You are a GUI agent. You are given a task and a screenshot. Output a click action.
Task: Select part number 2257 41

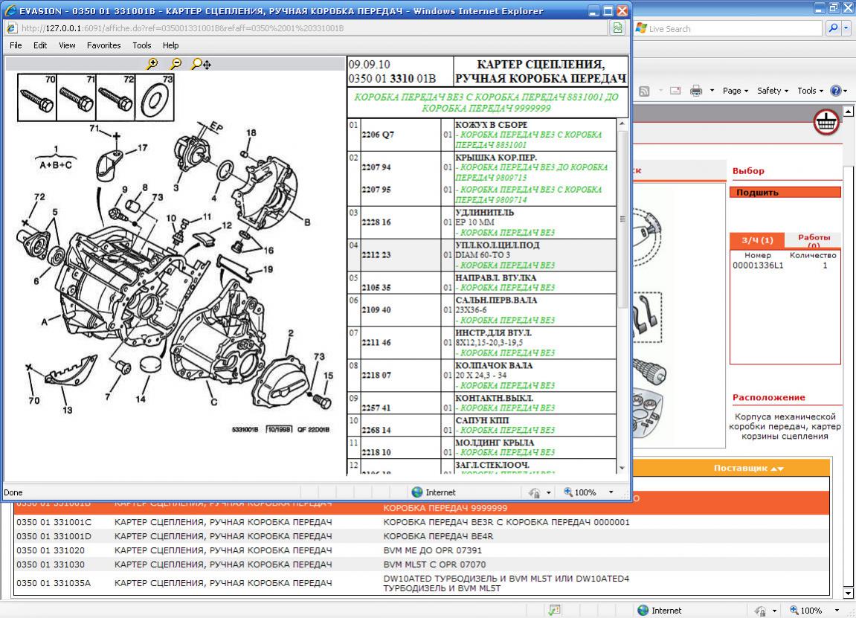376,408
